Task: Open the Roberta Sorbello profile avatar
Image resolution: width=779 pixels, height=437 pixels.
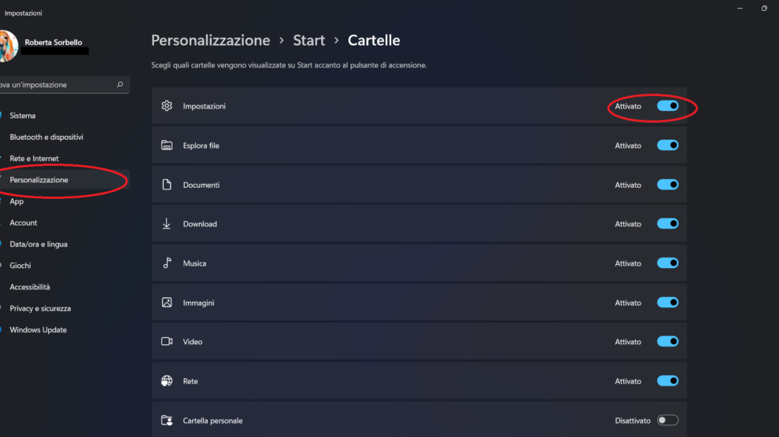Action: pyautogui.click(x=8, y=46)
